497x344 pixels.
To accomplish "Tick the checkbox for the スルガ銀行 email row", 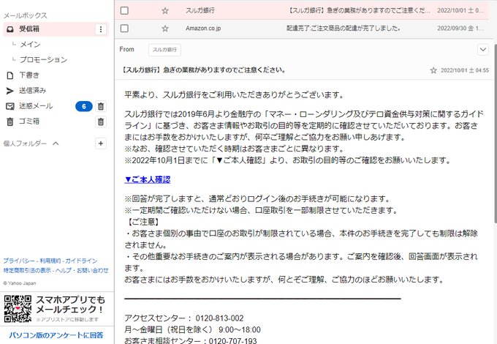I will coord(124,10).
